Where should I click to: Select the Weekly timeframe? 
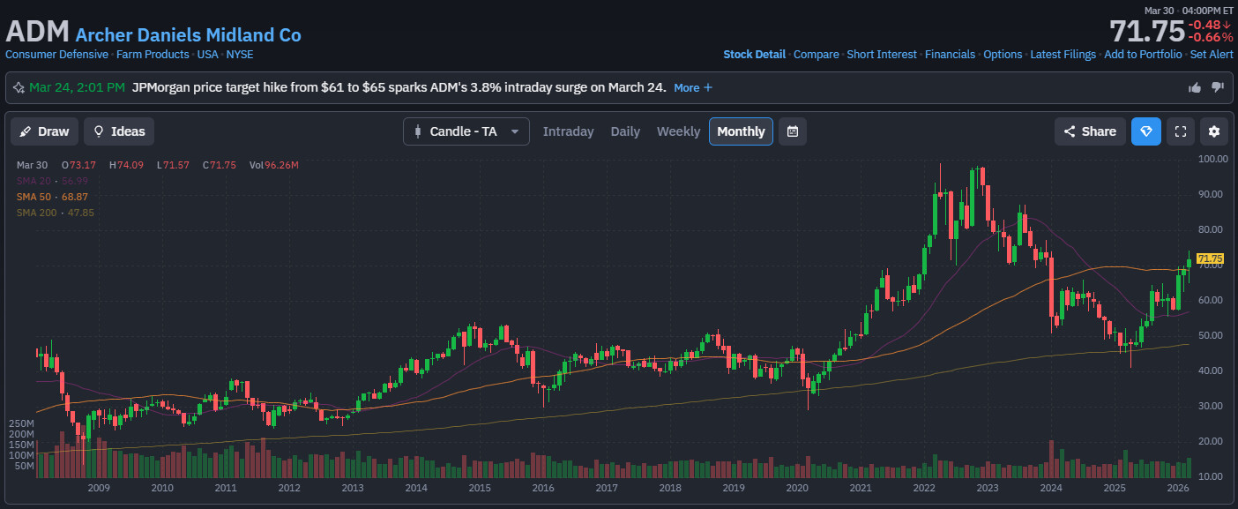coord(678,131)
